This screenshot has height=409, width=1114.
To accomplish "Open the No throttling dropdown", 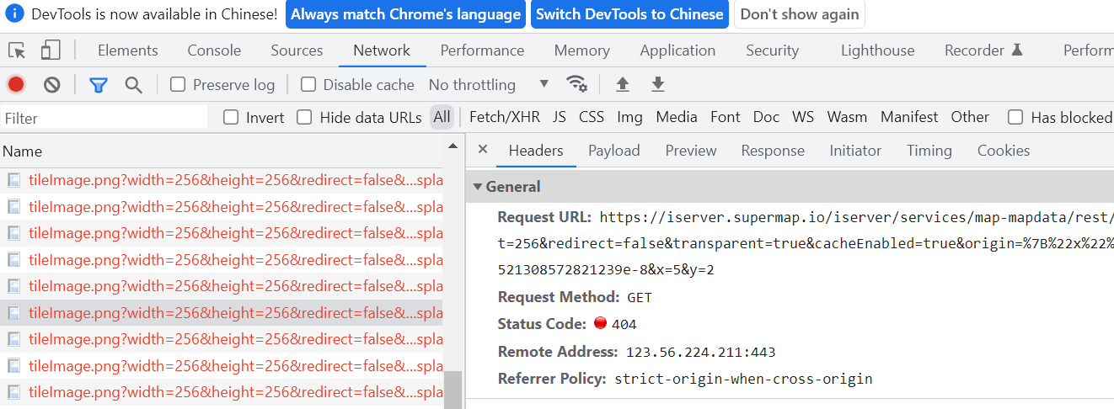I will (x=489, y=84).
